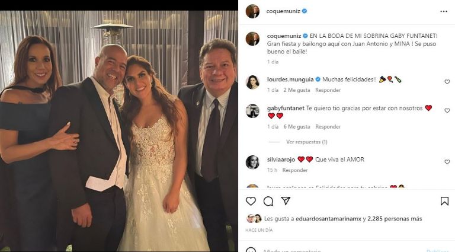Open comments with the speech bubble icon
The image size is (455, 252).
tap(268, 202)
